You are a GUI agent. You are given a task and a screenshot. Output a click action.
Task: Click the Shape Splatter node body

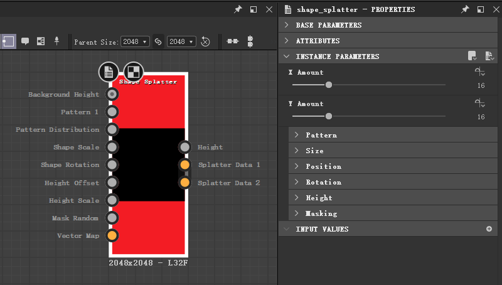coord(149,164)
